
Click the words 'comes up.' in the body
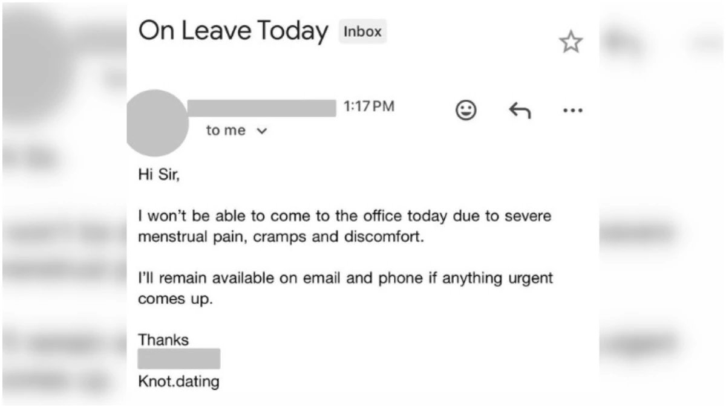[175, 300]
